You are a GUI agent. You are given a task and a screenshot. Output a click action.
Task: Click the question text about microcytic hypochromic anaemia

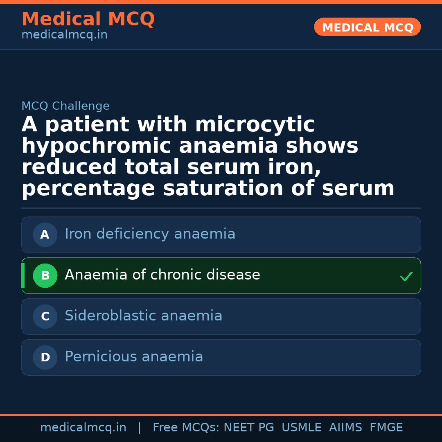208,157
